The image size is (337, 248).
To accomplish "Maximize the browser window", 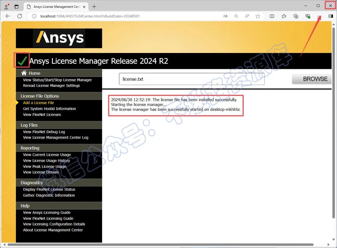I will click(318, 6).
